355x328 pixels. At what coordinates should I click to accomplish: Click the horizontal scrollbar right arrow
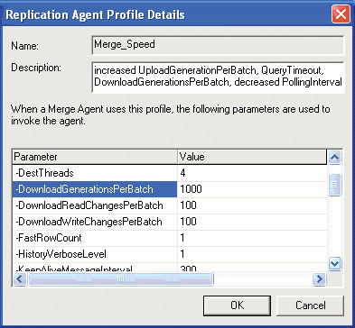[x=319, y=279]
